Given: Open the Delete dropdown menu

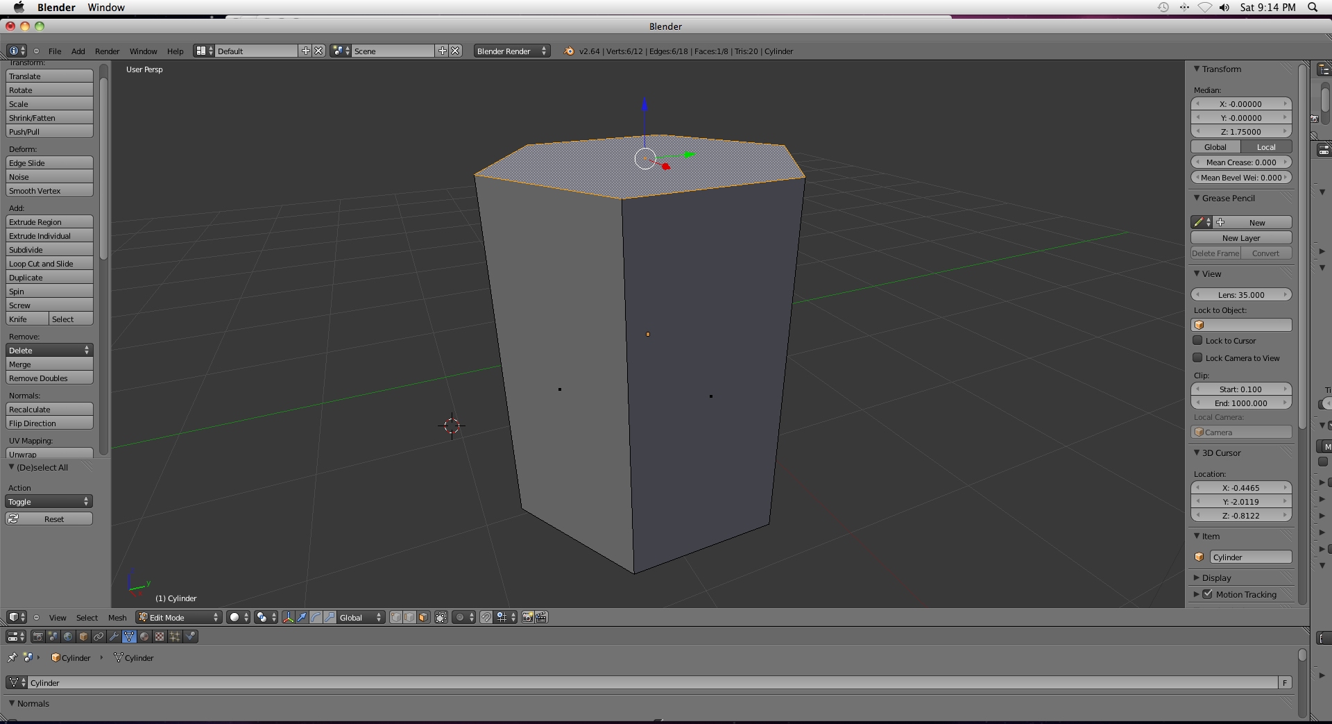Looking at the screenshot, I should coord(49,350).
